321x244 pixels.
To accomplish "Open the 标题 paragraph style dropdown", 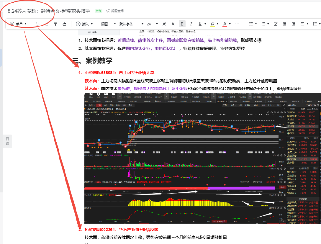I will [108, 24].
